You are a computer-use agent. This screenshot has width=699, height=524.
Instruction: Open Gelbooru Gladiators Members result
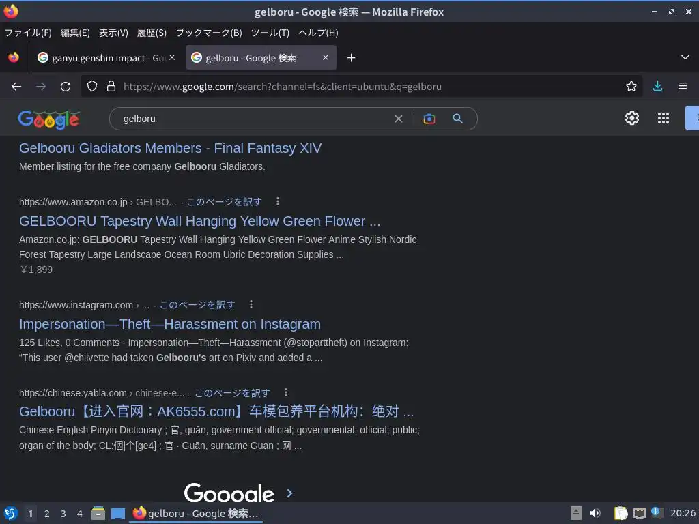click(170, 148)
